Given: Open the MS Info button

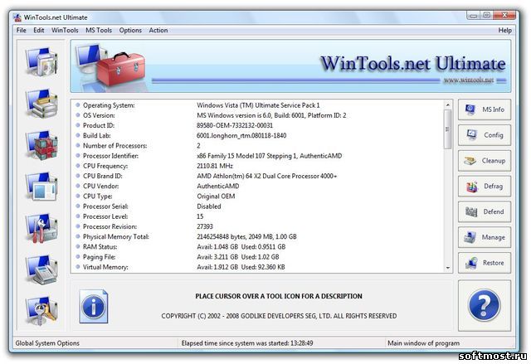Looking at the screenshot, I should click(485, 109).
